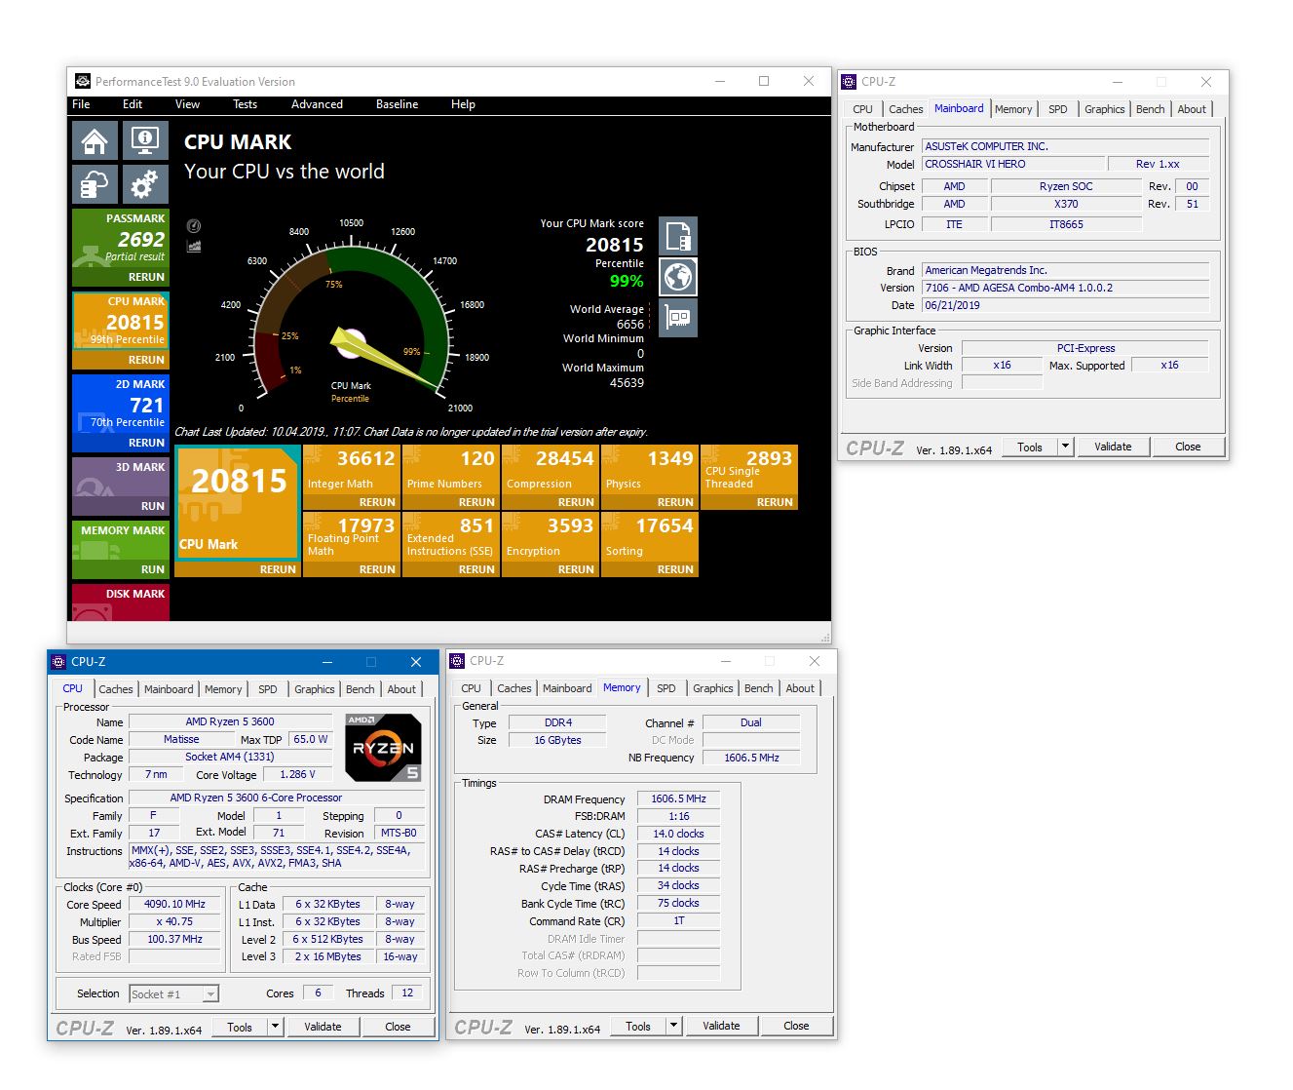The width and height of the screenshot is (1293, 1090).
Task: Expand Tools dropdown arrow in Mainboard CPU-Z window
Action: click(x=1065, y=447)
